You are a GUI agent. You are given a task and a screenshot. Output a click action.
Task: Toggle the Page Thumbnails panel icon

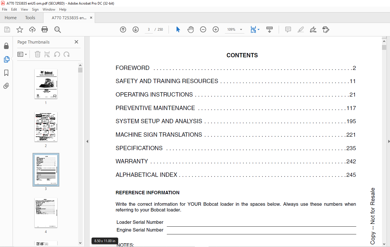tap(6, 59)
